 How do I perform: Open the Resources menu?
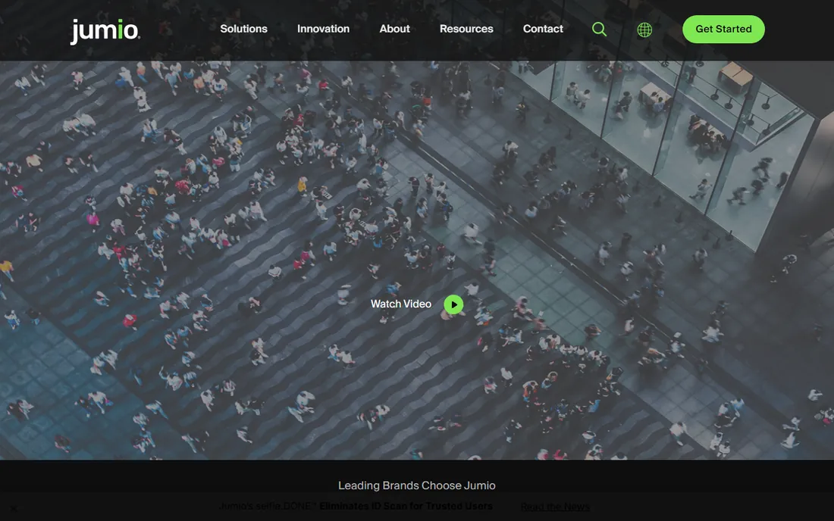click(x=466, y=29)
